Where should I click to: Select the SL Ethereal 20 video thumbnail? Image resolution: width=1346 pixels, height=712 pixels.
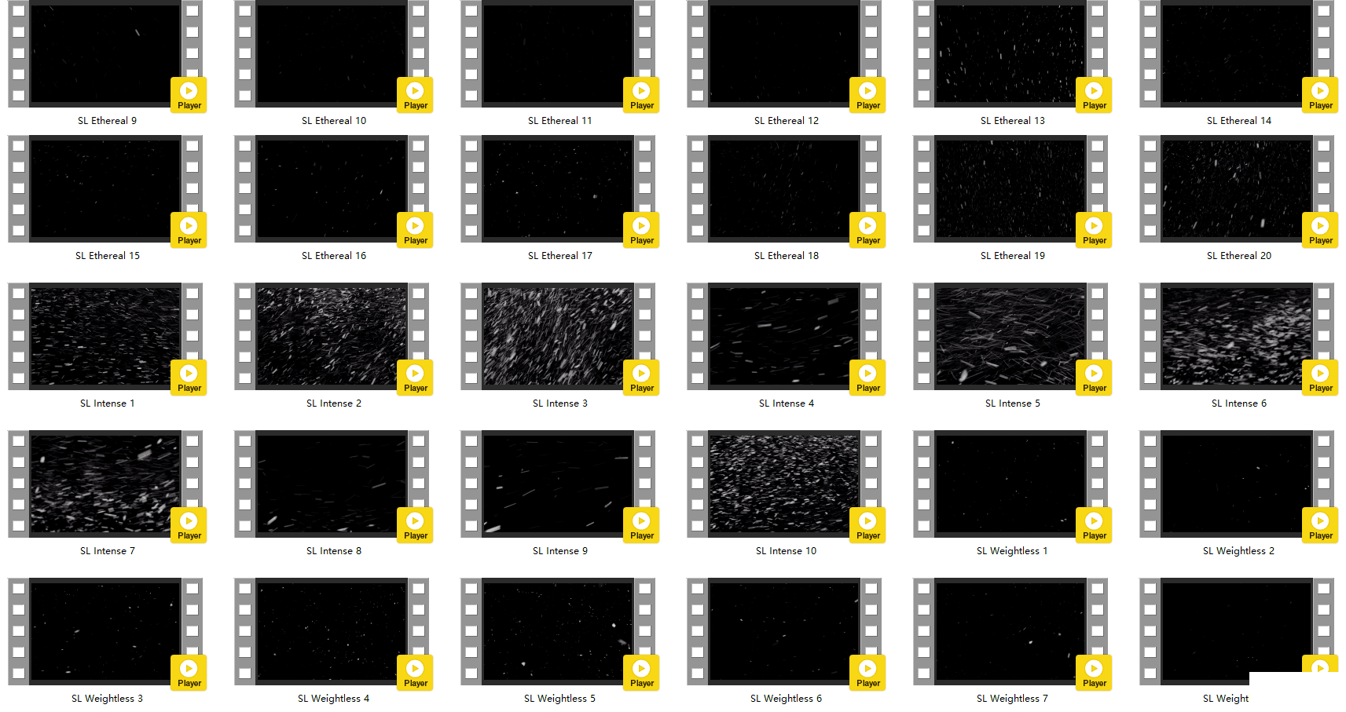pyautogui.click(x=1236, y=188)
